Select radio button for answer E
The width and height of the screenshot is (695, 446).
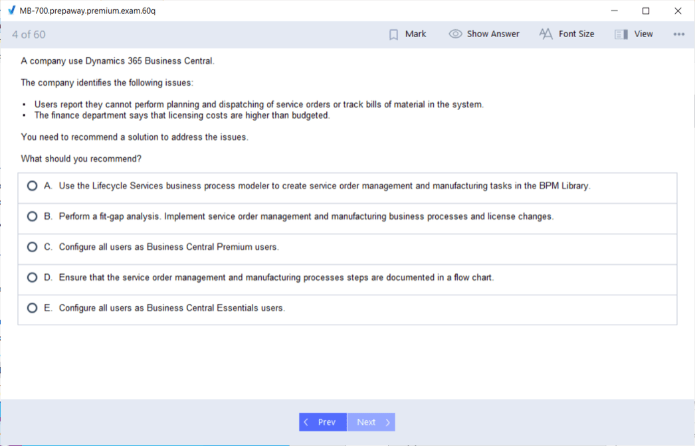(32, 308)
